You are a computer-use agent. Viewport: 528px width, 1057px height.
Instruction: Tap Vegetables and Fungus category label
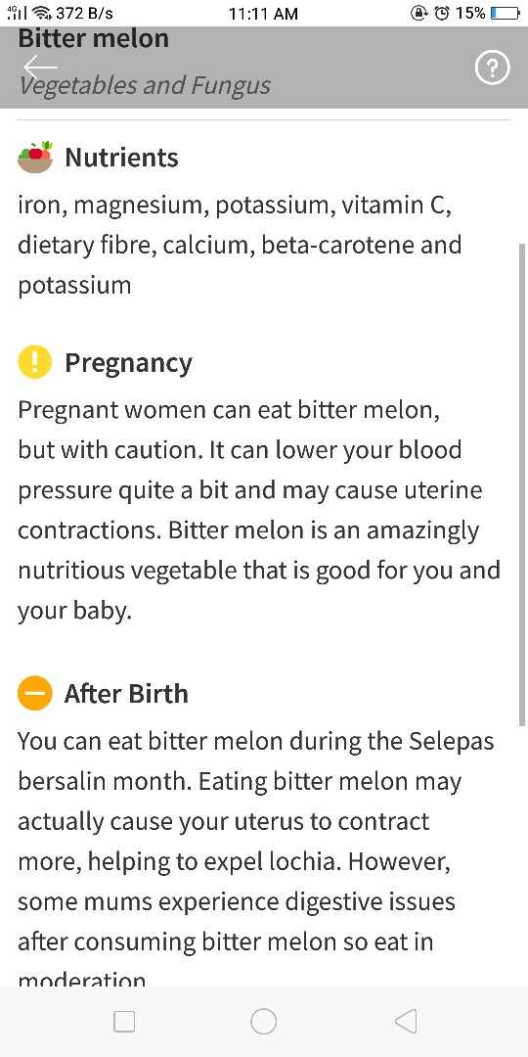(145, 85)
